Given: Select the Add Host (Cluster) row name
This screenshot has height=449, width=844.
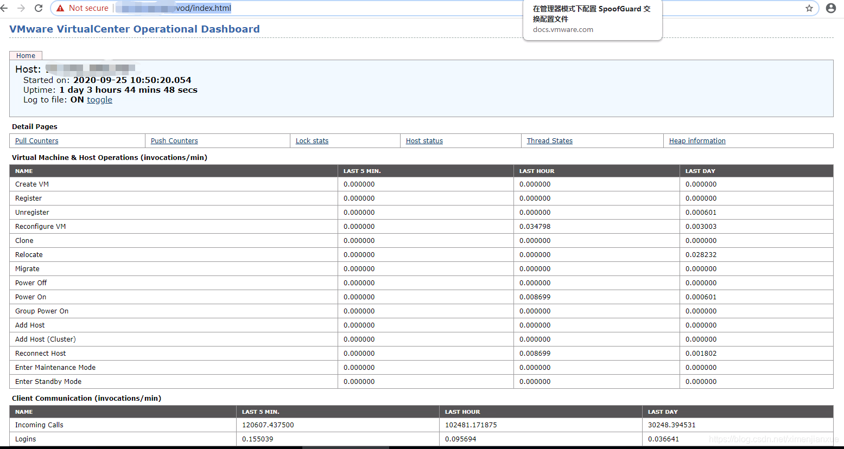Looking at the screenshot, I should [x=46, y=339].
